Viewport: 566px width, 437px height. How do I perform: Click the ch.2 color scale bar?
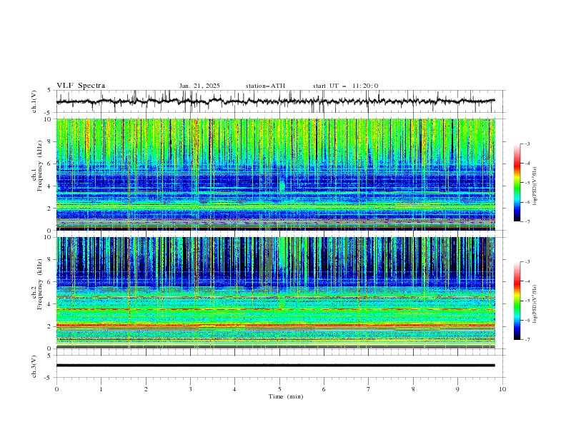click(x=517, y=301)
